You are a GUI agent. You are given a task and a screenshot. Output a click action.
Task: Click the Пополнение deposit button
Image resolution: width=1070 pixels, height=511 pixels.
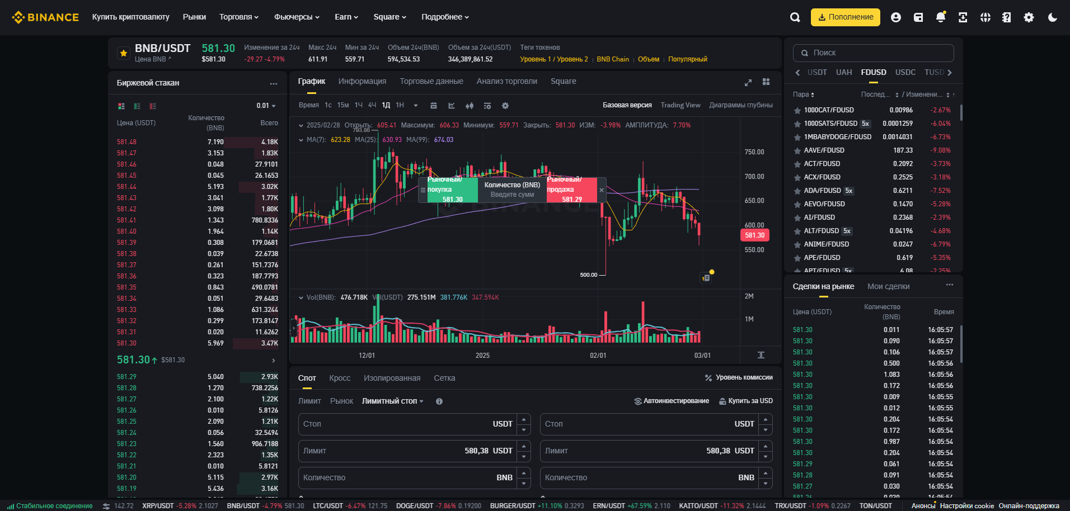tap(845, 17)
